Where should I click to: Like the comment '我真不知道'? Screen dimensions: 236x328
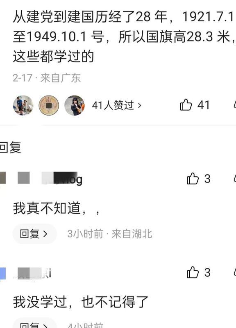point(193,178)
